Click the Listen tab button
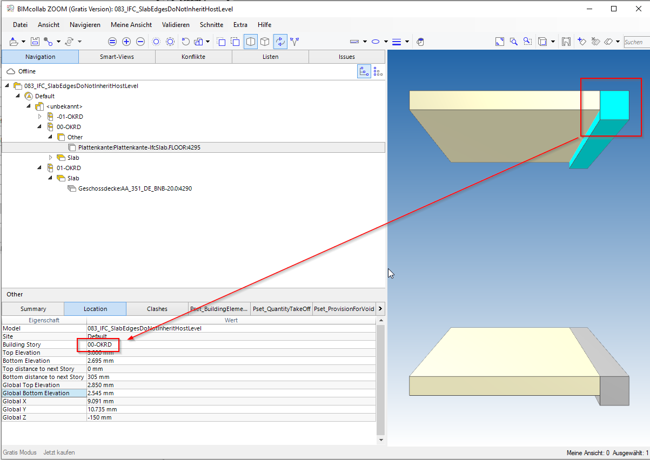The image size is (650, 460). coord(270,57)
